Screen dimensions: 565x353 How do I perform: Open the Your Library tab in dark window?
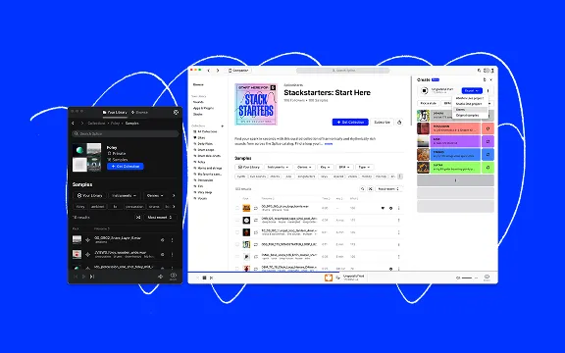tap(115, 113)
